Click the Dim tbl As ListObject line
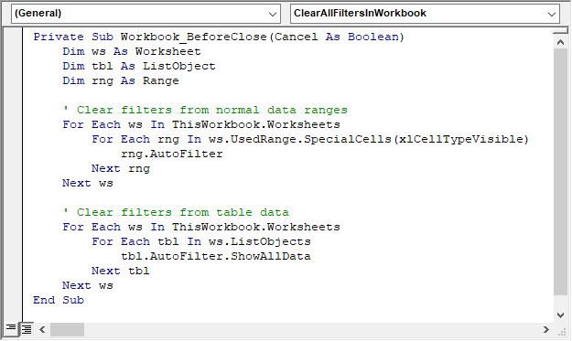The width and height of the screenshot is (572, 341). [x=139, y=67]
